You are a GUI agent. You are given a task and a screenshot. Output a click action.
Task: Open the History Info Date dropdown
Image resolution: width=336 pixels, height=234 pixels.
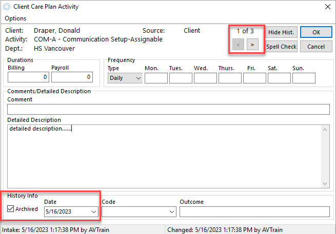(x=94, y=212)
